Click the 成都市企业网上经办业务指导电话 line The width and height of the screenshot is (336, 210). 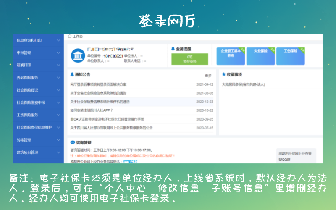[x=104, y=161]
